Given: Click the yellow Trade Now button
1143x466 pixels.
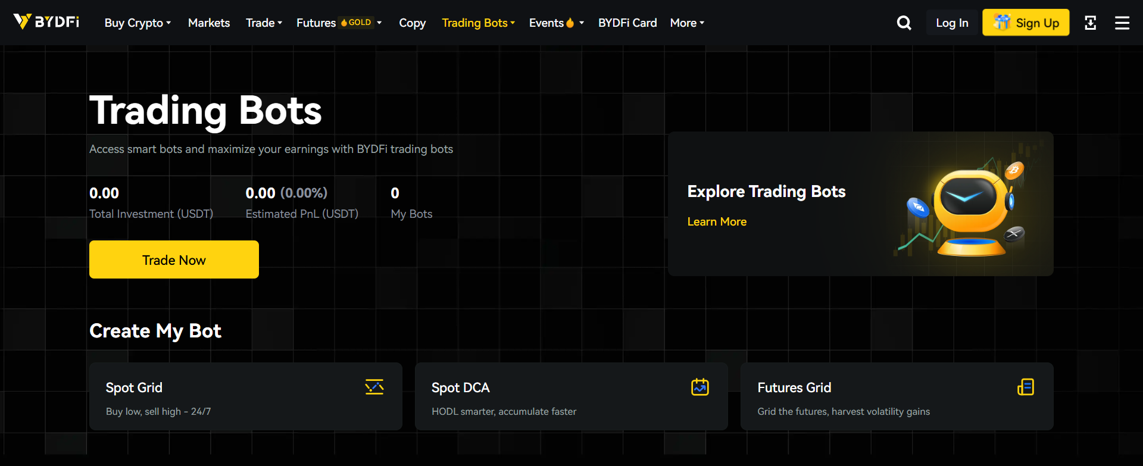Looking at the screenshot, I should 174,259.
